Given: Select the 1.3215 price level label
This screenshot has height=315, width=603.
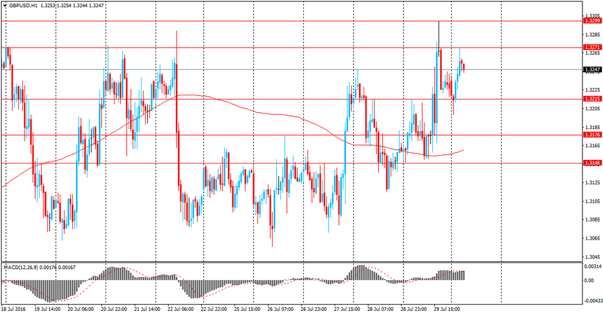Looking at the screenshot, I should pos(592,99).
